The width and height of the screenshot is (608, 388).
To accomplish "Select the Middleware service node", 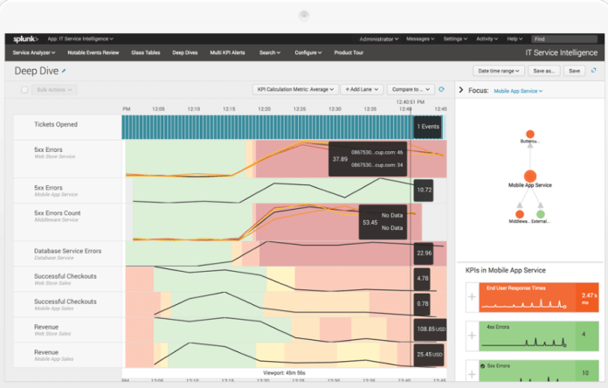I will pos(520,214).
